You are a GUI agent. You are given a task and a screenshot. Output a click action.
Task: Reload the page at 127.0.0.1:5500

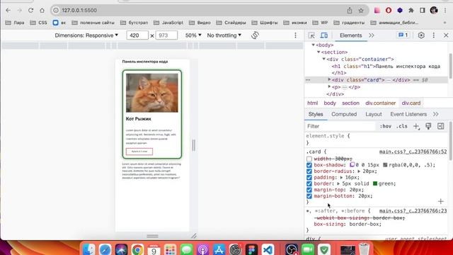click(x=30, y=11)
